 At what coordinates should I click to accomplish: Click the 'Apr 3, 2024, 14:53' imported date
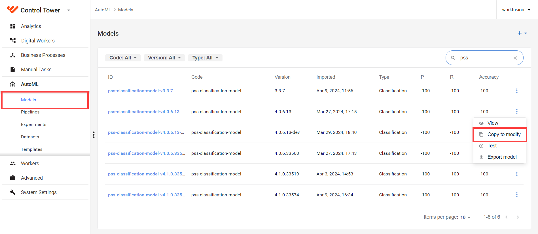point(335,174)
